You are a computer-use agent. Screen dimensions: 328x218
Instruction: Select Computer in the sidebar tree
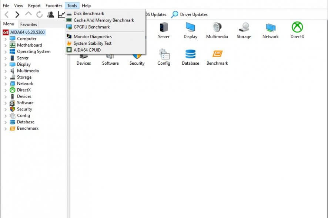click(x=27, y=39)
